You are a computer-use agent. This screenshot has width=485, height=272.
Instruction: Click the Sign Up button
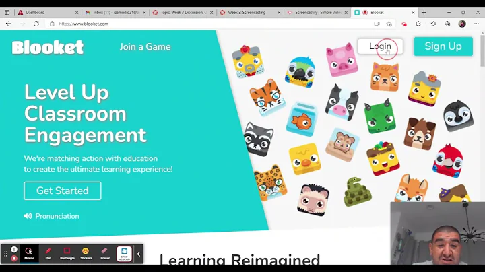pyautogui.click(x=443, y=46)
